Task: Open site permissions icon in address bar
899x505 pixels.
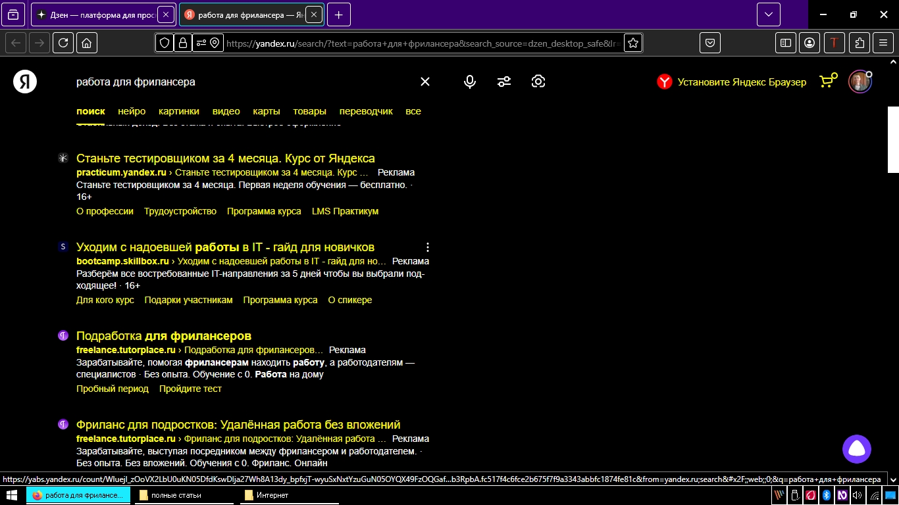Action: [x=208, y=43]
